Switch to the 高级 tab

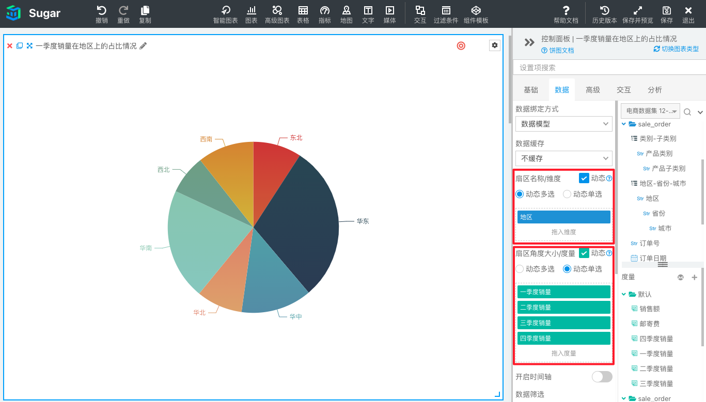click(593, 90)
